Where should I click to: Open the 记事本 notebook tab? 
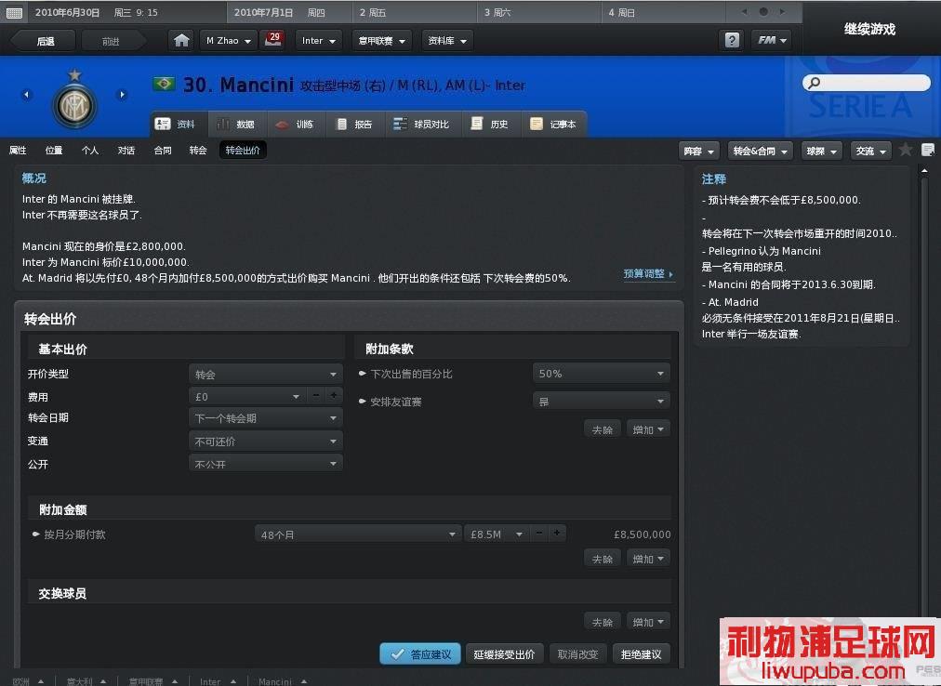click(553, 125)
